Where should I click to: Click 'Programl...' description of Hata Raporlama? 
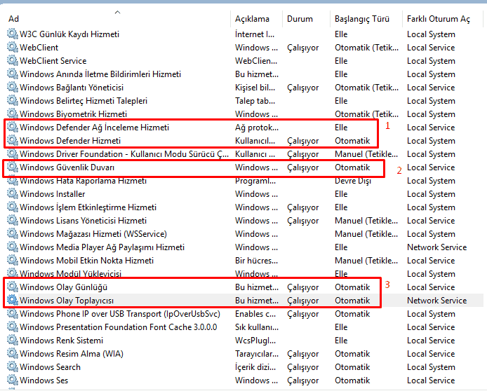click(x=255, y=181)
